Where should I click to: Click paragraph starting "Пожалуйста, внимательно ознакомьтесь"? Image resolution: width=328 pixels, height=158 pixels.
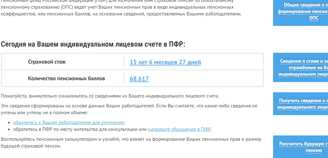coord(110,96)
